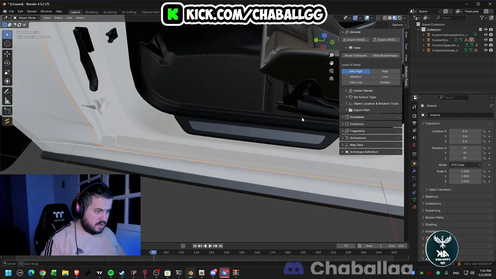Click Hide Shattermaps button
The width and height of the screenshot is (496, 279).
tap(385, 55)
